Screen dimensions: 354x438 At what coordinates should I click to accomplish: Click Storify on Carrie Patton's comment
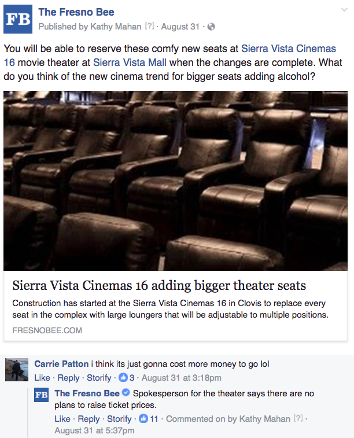click(x=99, y=378)
